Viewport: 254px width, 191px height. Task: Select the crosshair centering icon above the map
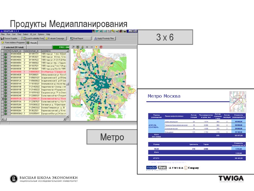point(87,47)
